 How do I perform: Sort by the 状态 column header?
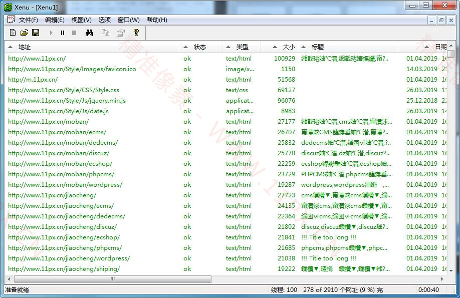[x=201, y=47]
